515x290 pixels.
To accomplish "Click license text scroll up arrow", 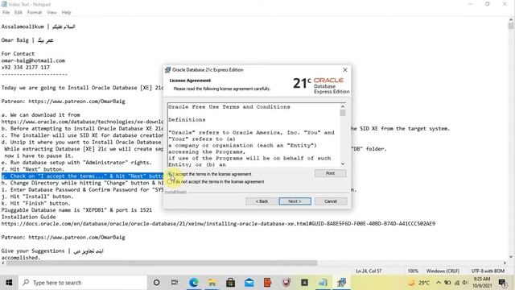I will [343, 106].
